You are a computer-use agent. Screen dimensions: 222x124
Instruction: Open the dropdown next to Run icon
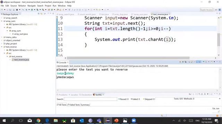[35, 10]
